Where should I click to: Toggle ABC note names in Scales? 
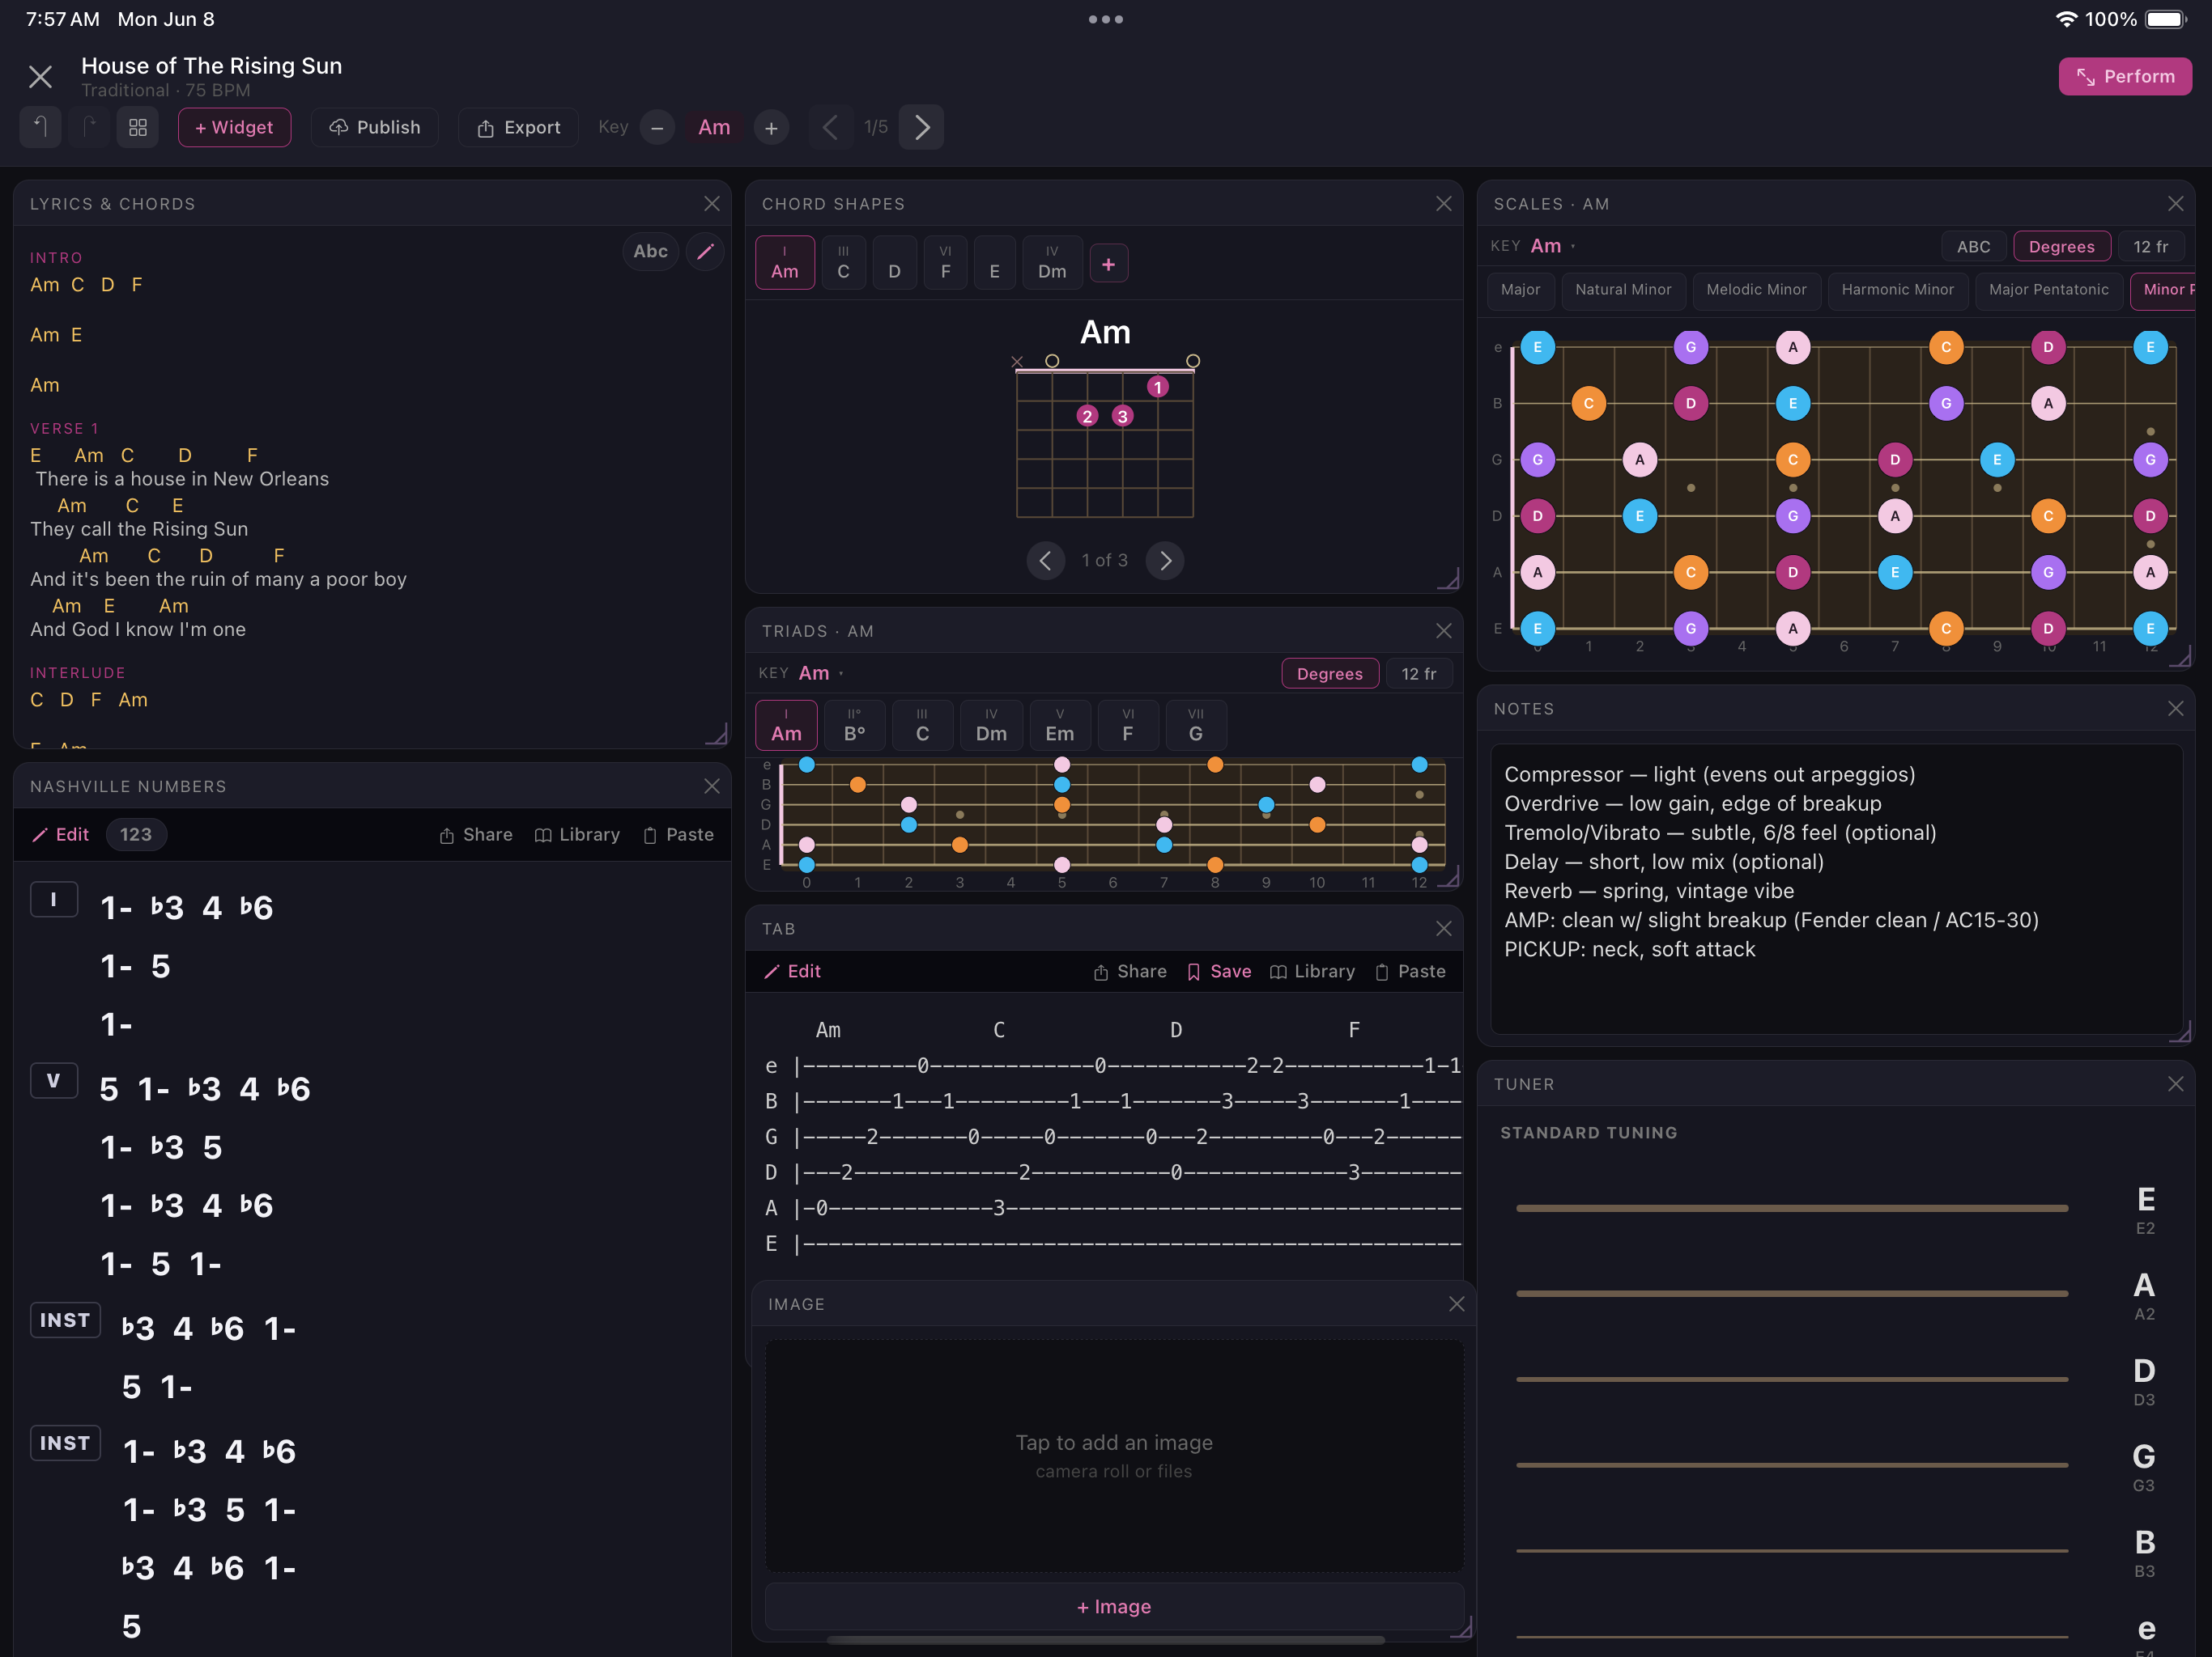1973,247
